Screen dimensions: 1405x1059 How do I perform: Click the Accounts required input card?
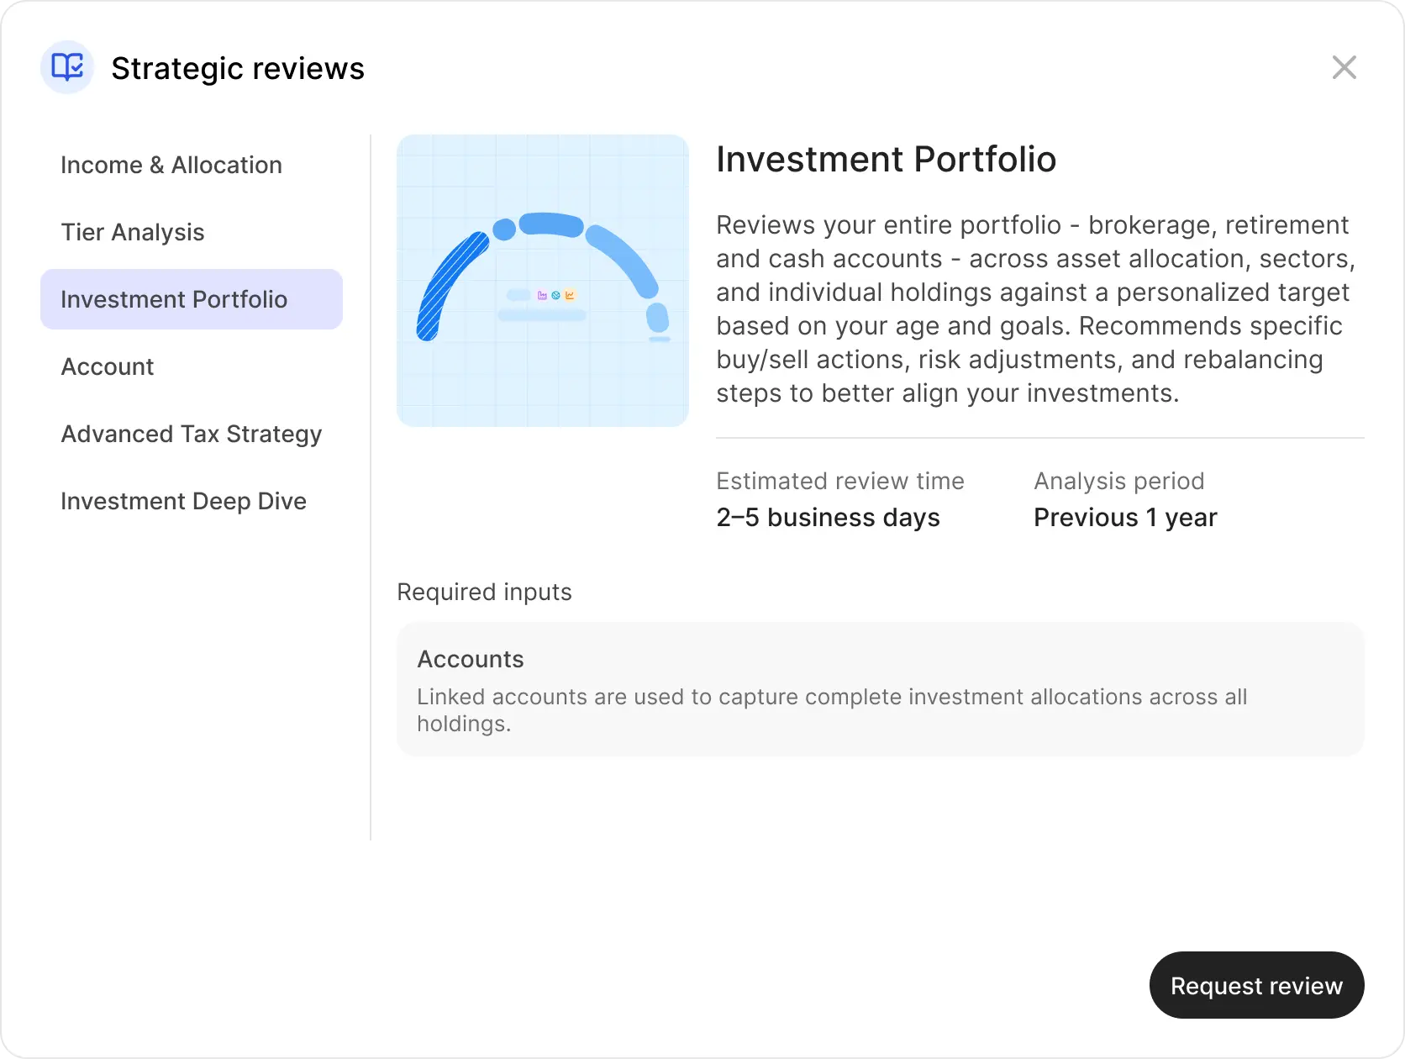(x=881, y=689)
